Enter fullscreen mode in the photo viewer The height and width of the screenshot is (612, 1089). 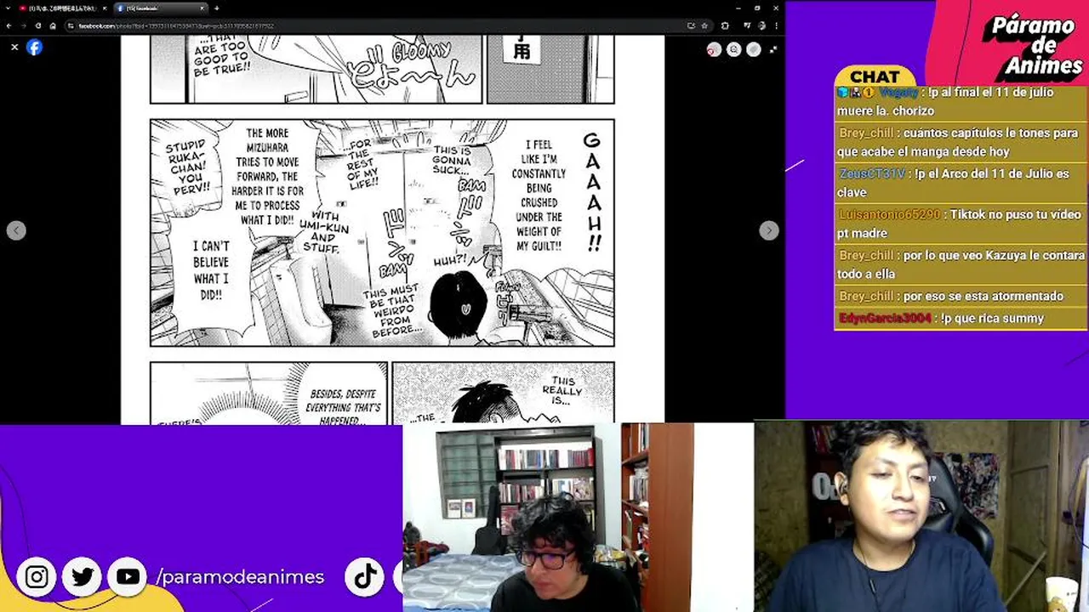pyautogui.click(x=773, y=49)
